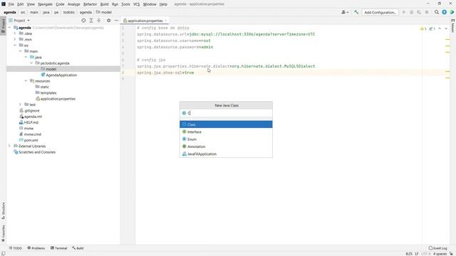Click the warnings indicator in editor
Screen dimensions: 456x256
click(x=423, y=28)
